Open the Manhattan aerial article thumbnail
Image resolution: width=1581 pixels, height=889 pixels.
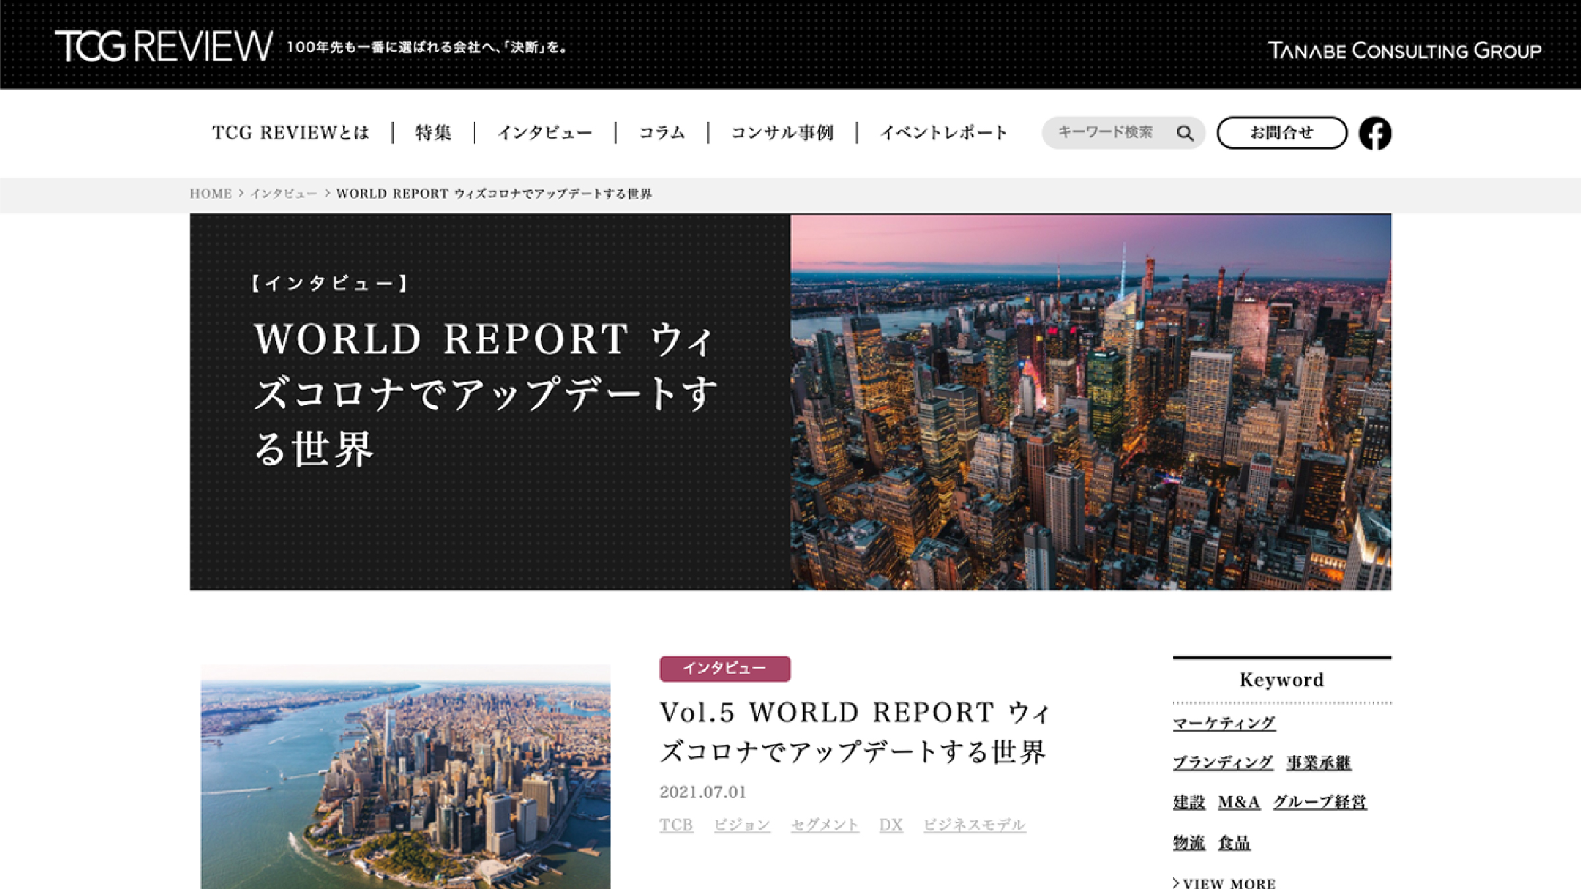(x=406, y=776)
